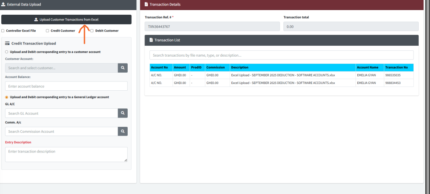Click the Amount column header
The image size is (430, 194).
181,67
